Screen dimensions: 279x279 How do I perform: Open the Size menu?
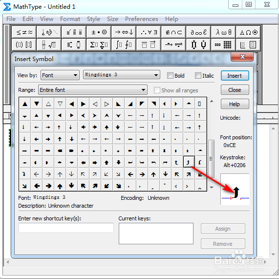(112, 19)
